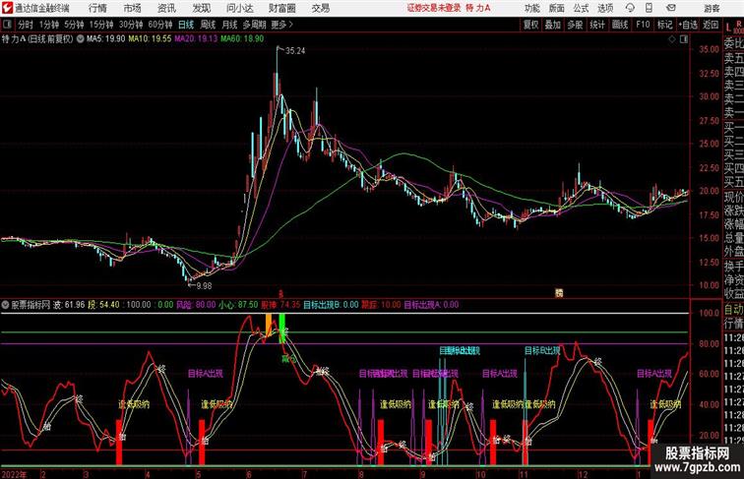Screen dimensions: 744x479
Task: Switch to 1分钟 period tab
Action: tap(49, 25)
